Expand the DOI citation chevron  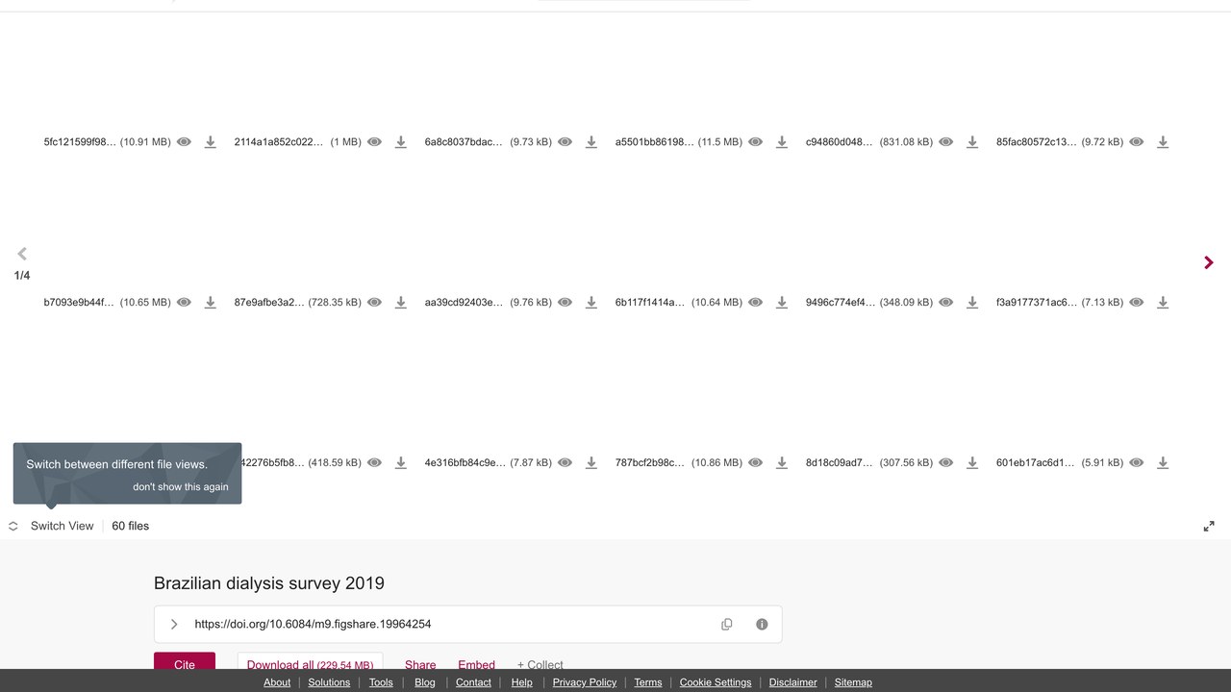[174, 625]
